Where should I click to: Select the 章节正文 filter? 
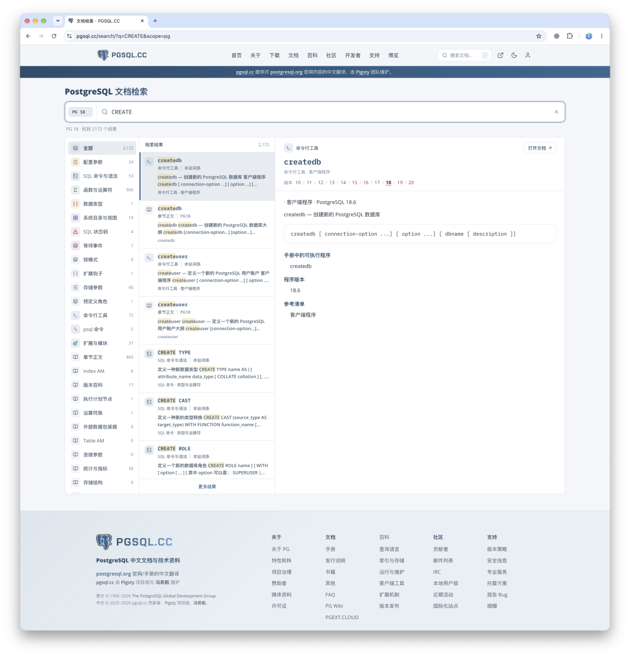102,357
